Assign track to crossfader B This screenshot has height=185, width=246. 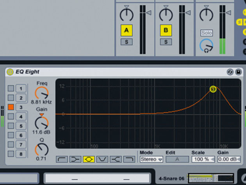(166, 30)
